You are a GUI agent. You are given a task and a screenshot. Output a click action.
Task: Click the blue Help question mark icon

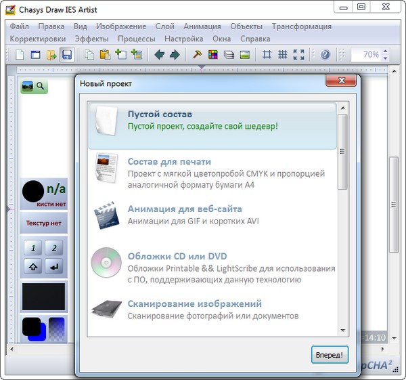coord(325,55)
